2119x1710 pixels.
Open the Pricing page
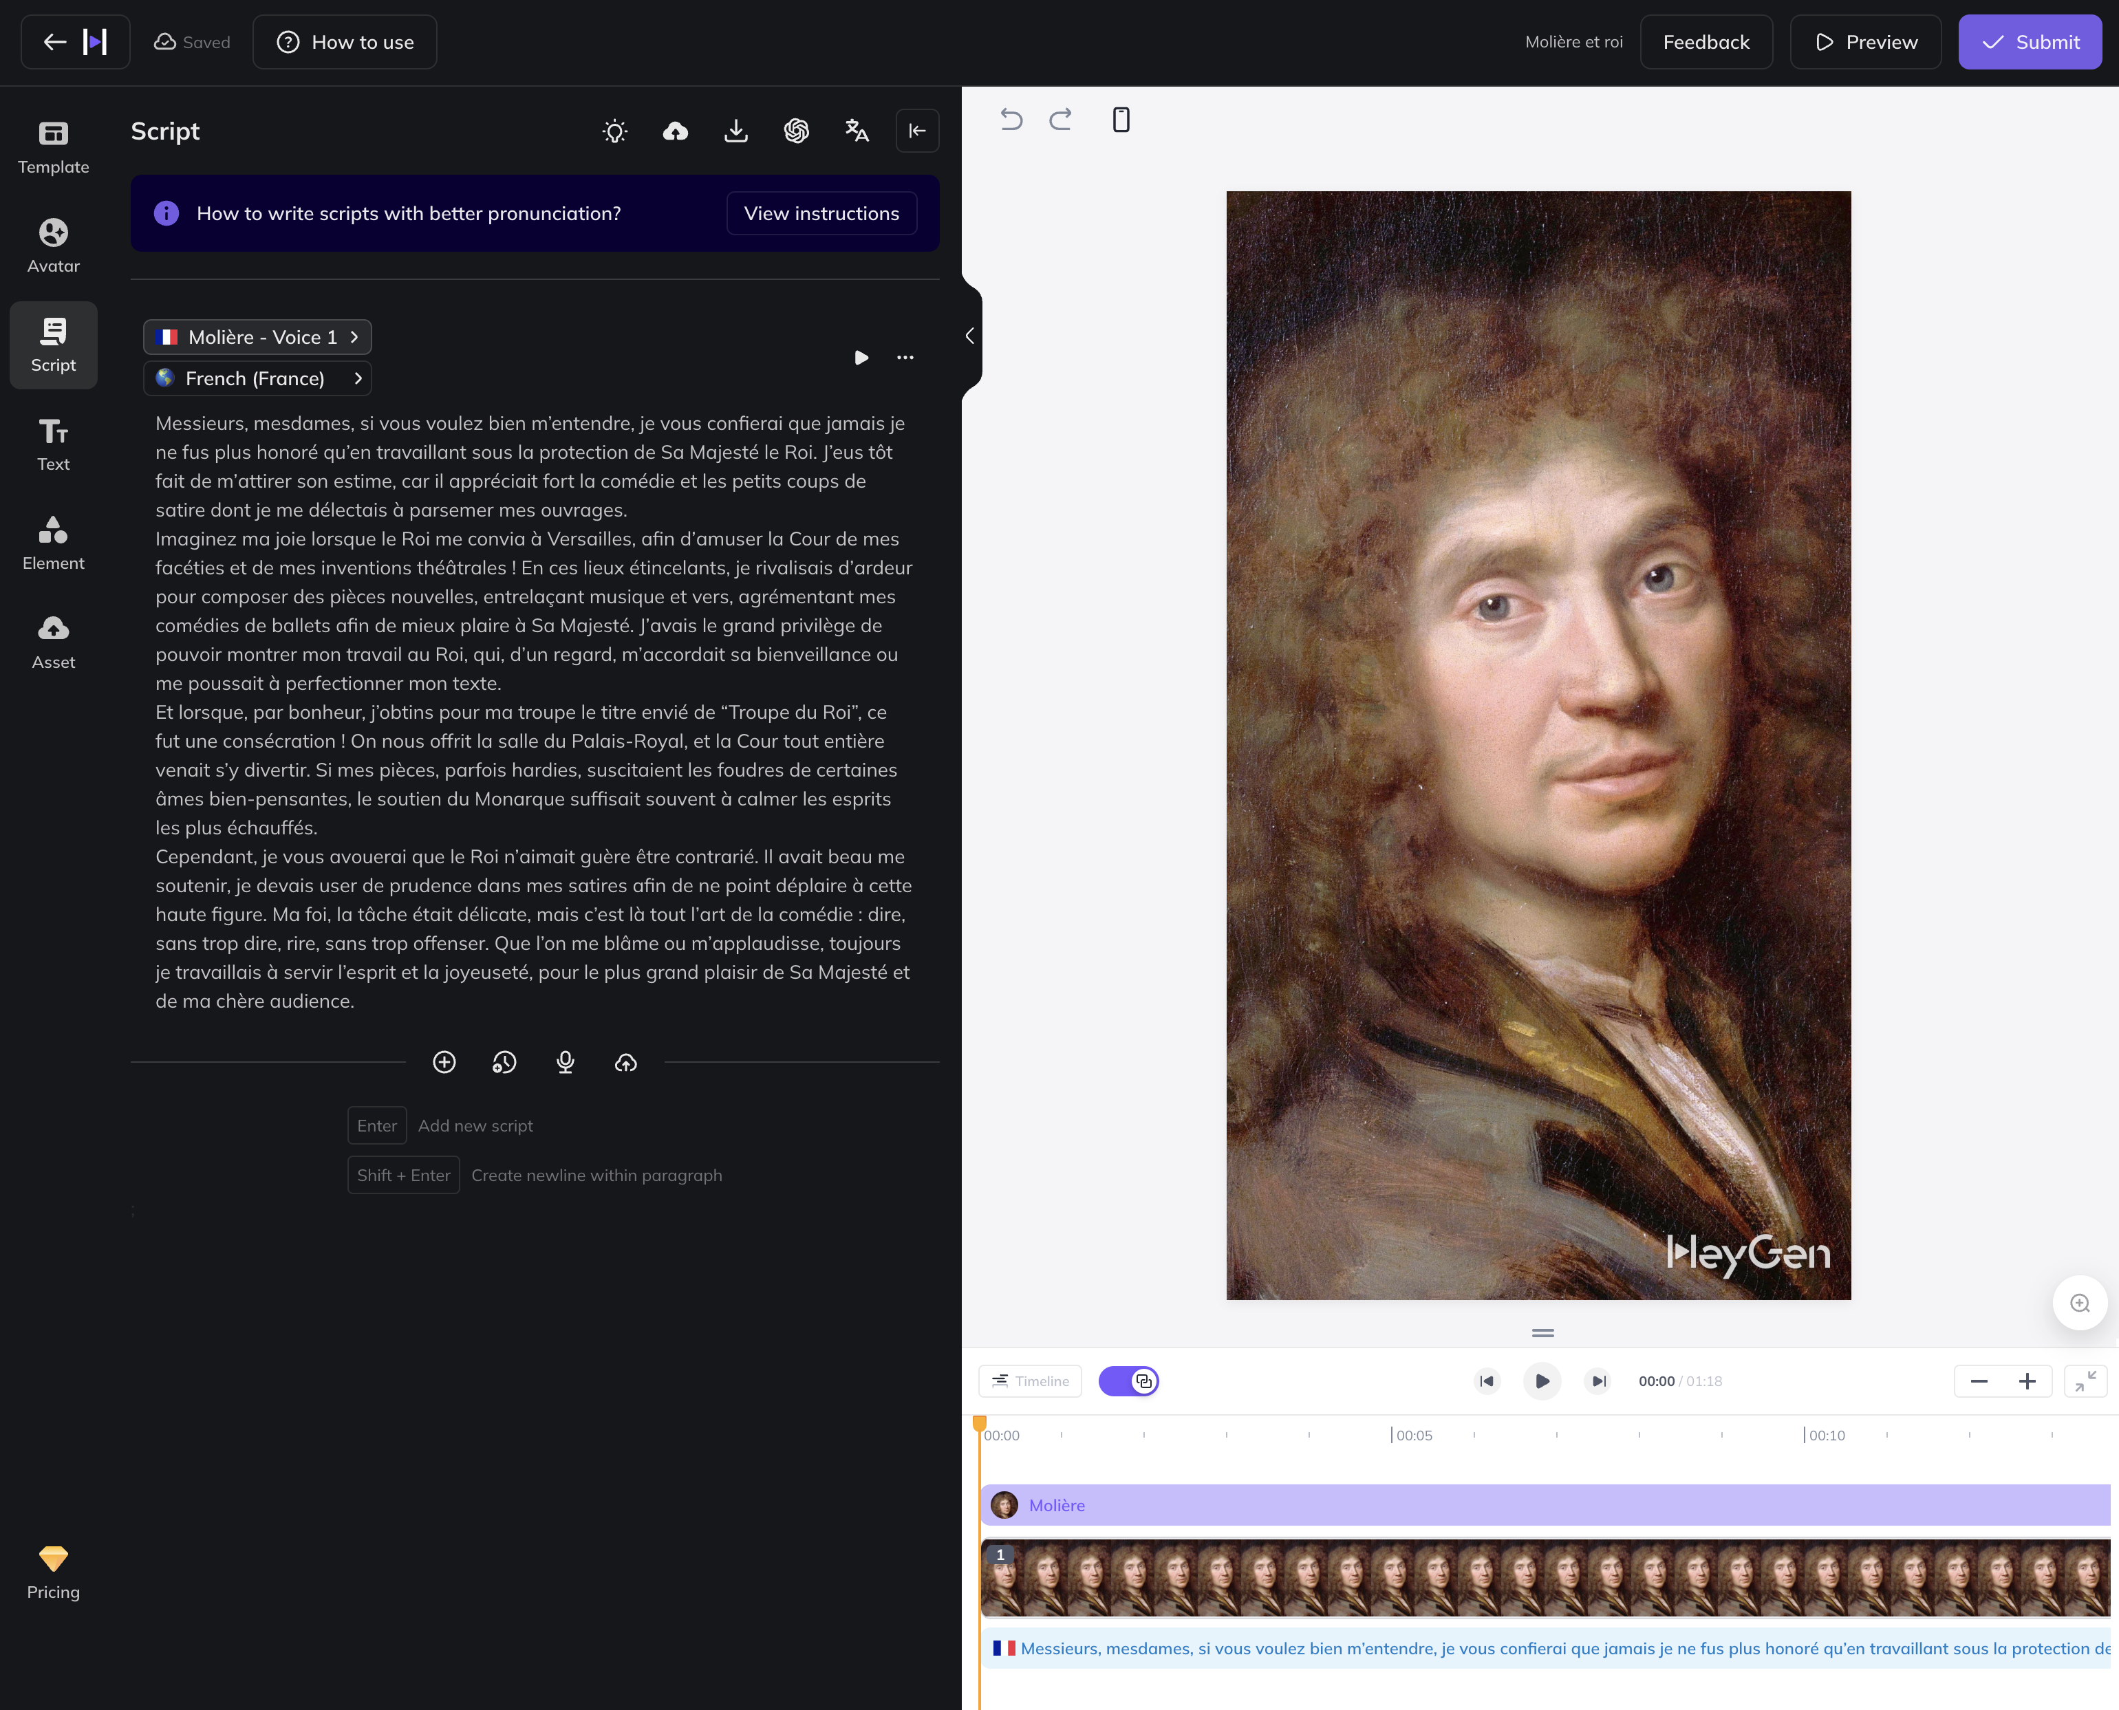point(53,1573)
